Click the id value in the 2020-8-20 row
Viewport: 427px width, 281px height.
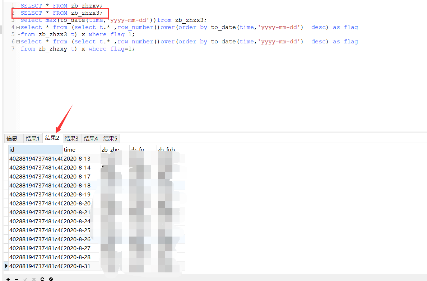pyautogui.click(x=36, y=204)
